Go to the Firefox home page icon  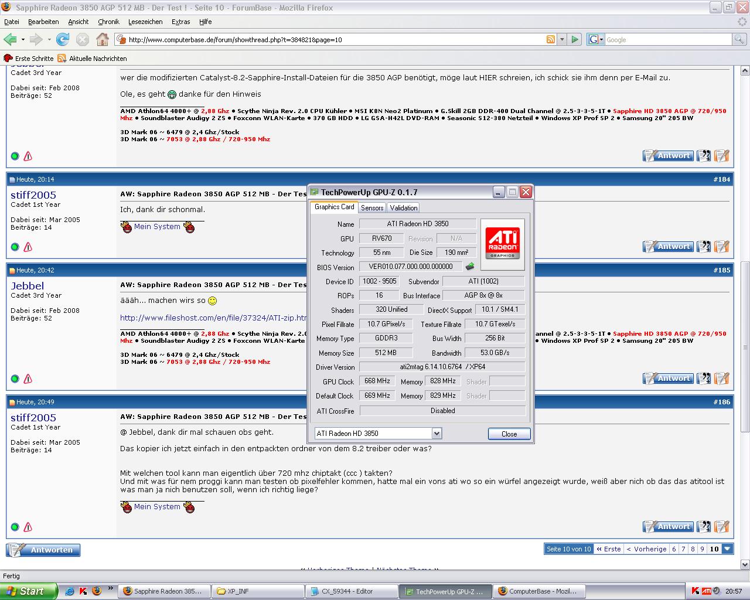click(103, 39)
